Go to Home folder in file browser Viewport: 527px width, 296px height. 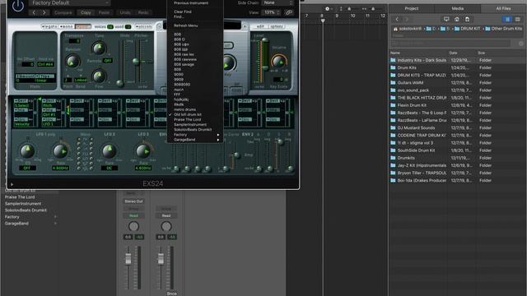click(456, 20)
